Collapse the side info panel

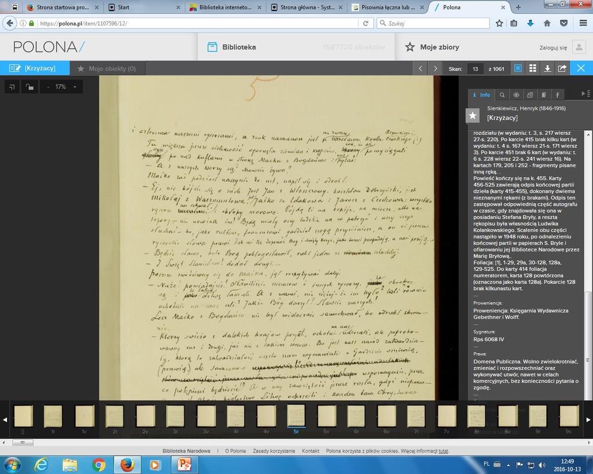click(x=585, y=93)
